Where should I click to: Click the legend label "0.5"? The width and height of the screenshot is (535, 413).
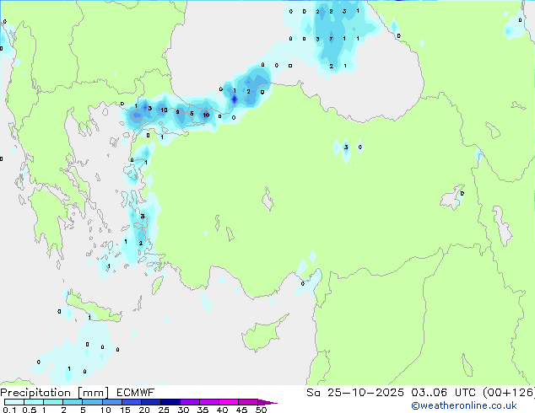pos(30,410)
